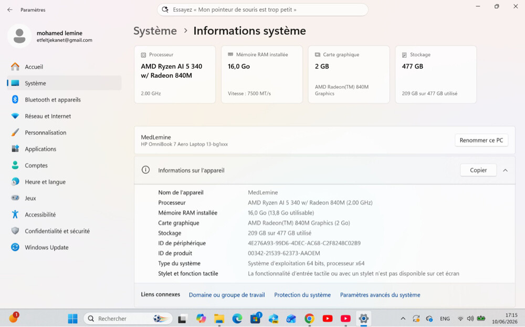Click the Carte graphique card

[349, 75]
